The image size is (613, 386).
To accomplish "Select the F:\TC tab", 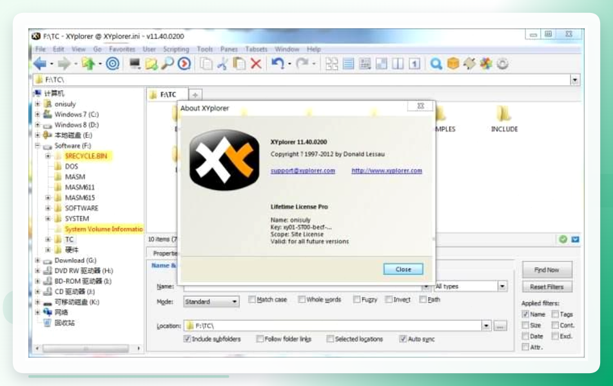I will 168,95.
